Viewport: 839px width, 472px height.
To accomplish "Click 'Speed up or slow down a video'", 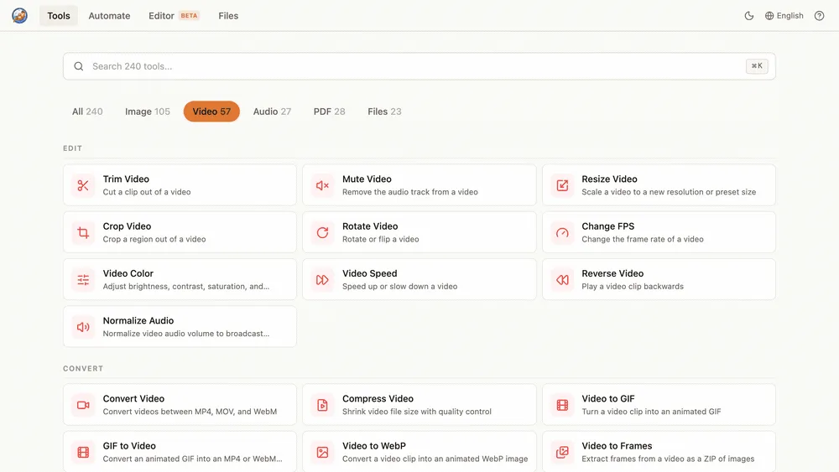I will [x=399, y=287].
